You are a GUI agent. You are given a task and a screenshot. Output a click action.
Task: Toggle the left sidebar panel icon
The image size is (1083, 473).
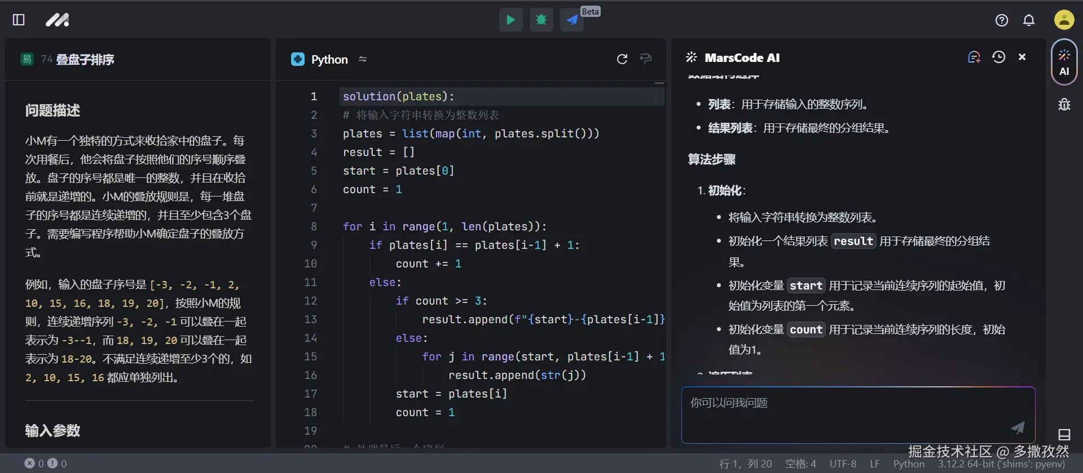19,20
